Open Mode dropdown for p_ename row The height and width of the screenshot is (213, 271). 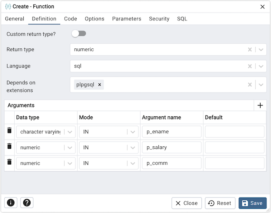click(133, 132)
